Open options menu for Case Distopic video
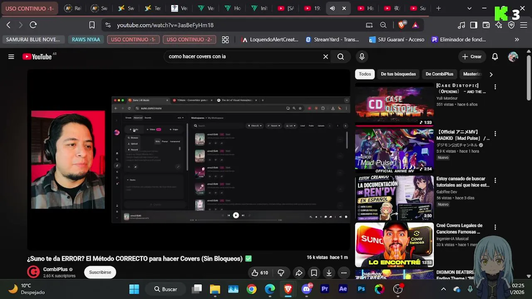This screenshot has height=299, width=532. tap(495, 87)
